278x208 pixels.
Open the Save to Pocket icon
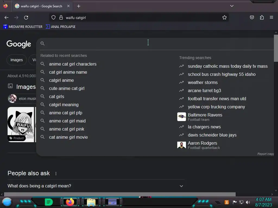tap(252, 17)
